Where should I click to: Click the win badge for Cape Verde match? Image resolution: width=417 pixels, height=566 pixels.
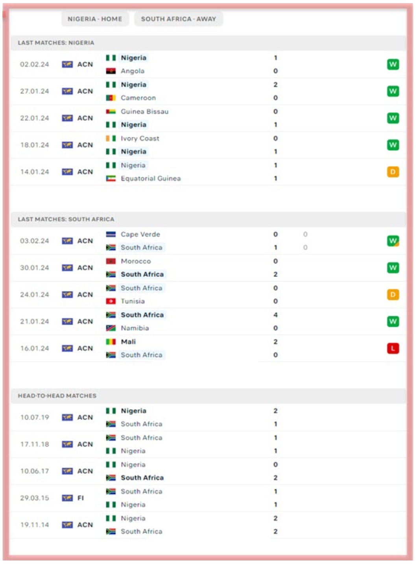(x=393, y=241)
